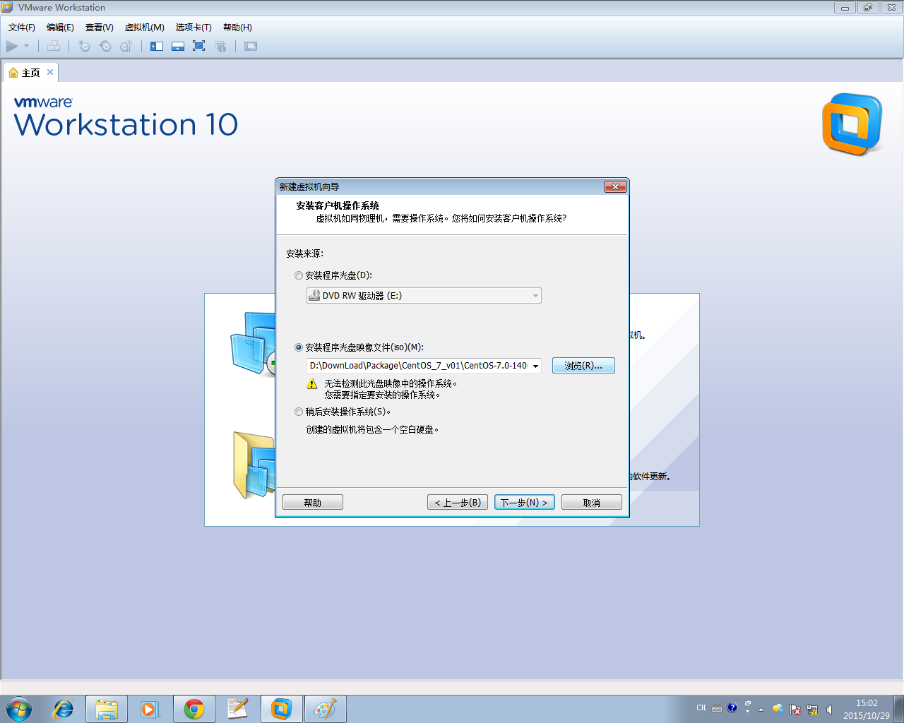Close the 新建虚拟机向导 dialog

[x=615, y=186]
